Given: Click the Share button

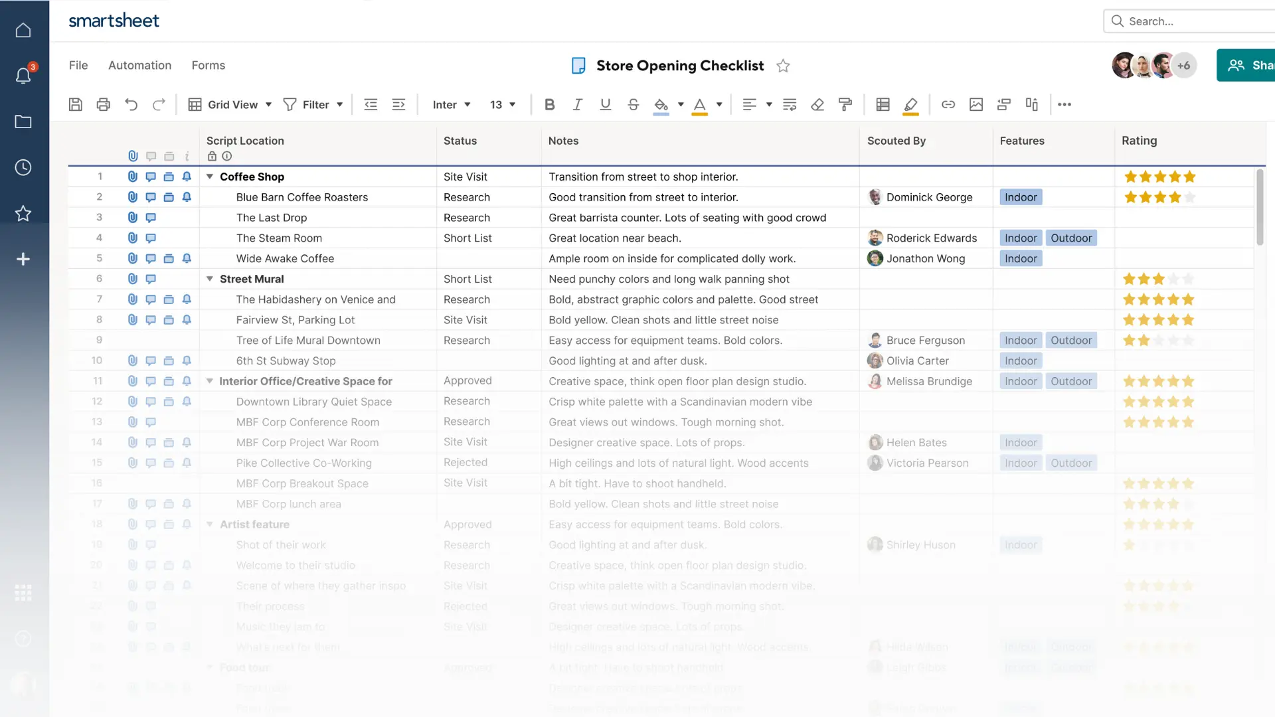Looking at the screenshot, I should (1246, 65).
